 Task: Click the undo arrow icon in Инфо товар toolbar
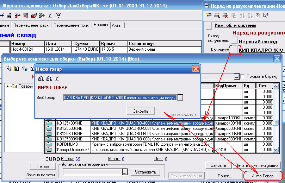pos(41,78)
